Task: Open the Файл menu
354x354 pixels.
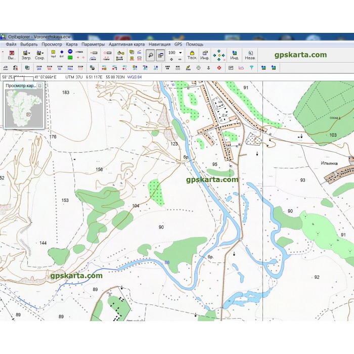Action: (x=11, y=45)
